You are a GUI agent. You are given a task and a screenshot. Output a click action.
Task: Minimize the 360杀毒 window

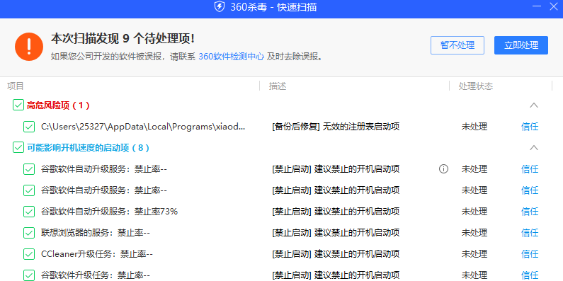pyautogui.click(x=536, y=6)
